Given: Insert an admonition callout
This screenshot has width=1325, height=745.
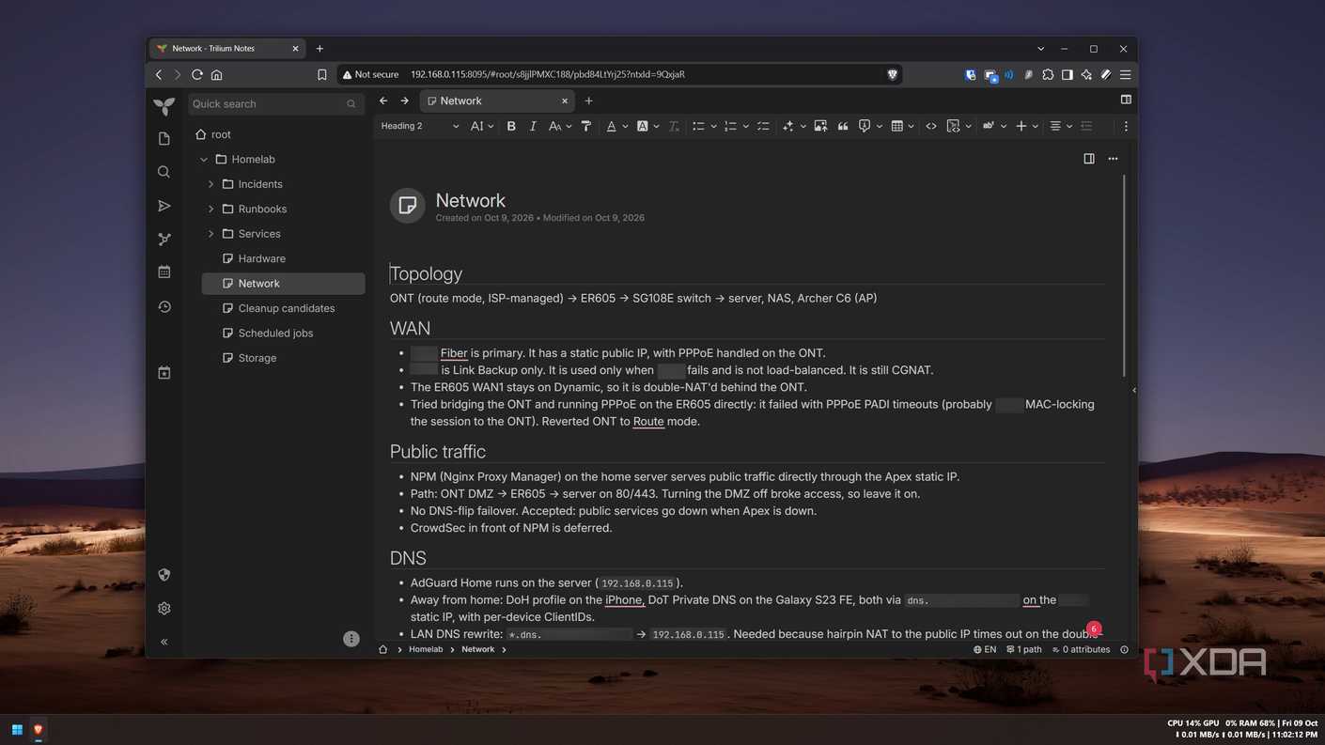Looking at the screenshot, I should [x=865, y=126].
